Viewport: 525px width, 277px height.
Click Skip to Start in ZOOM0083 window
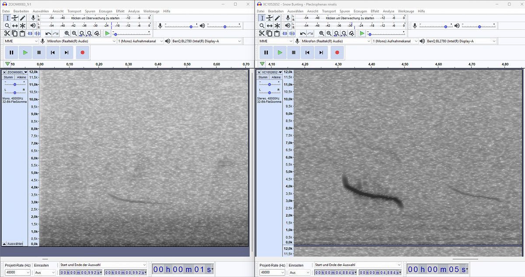52,52
